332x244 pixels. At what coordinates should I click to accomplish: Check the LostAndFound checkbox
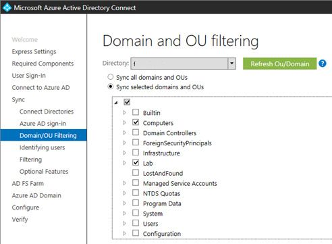click(136, 172)
